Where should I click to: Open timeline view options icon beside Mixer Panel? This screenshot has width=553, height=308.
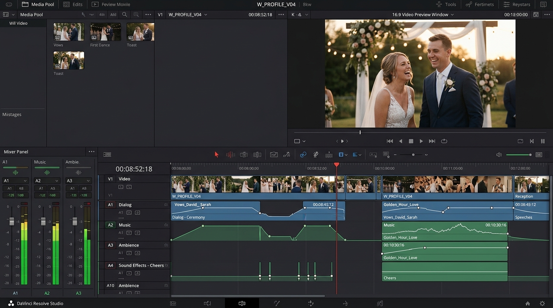click(107, 154)
